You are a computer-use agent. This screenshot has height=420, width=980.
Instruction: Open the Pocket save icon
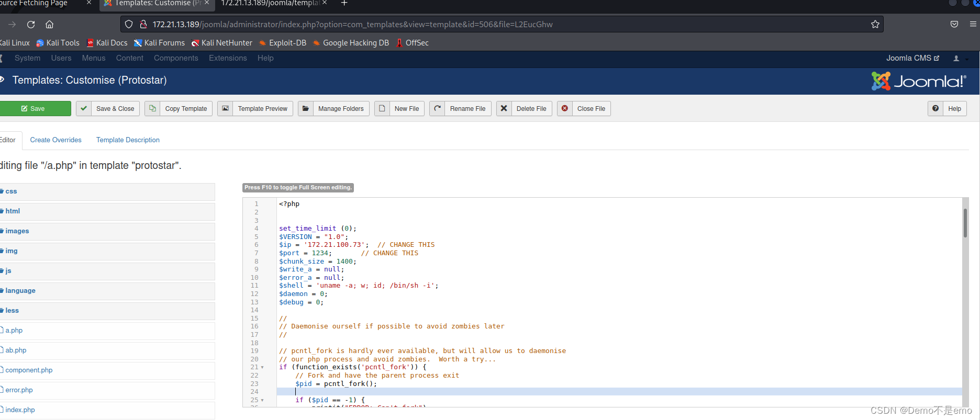(954, 24)
